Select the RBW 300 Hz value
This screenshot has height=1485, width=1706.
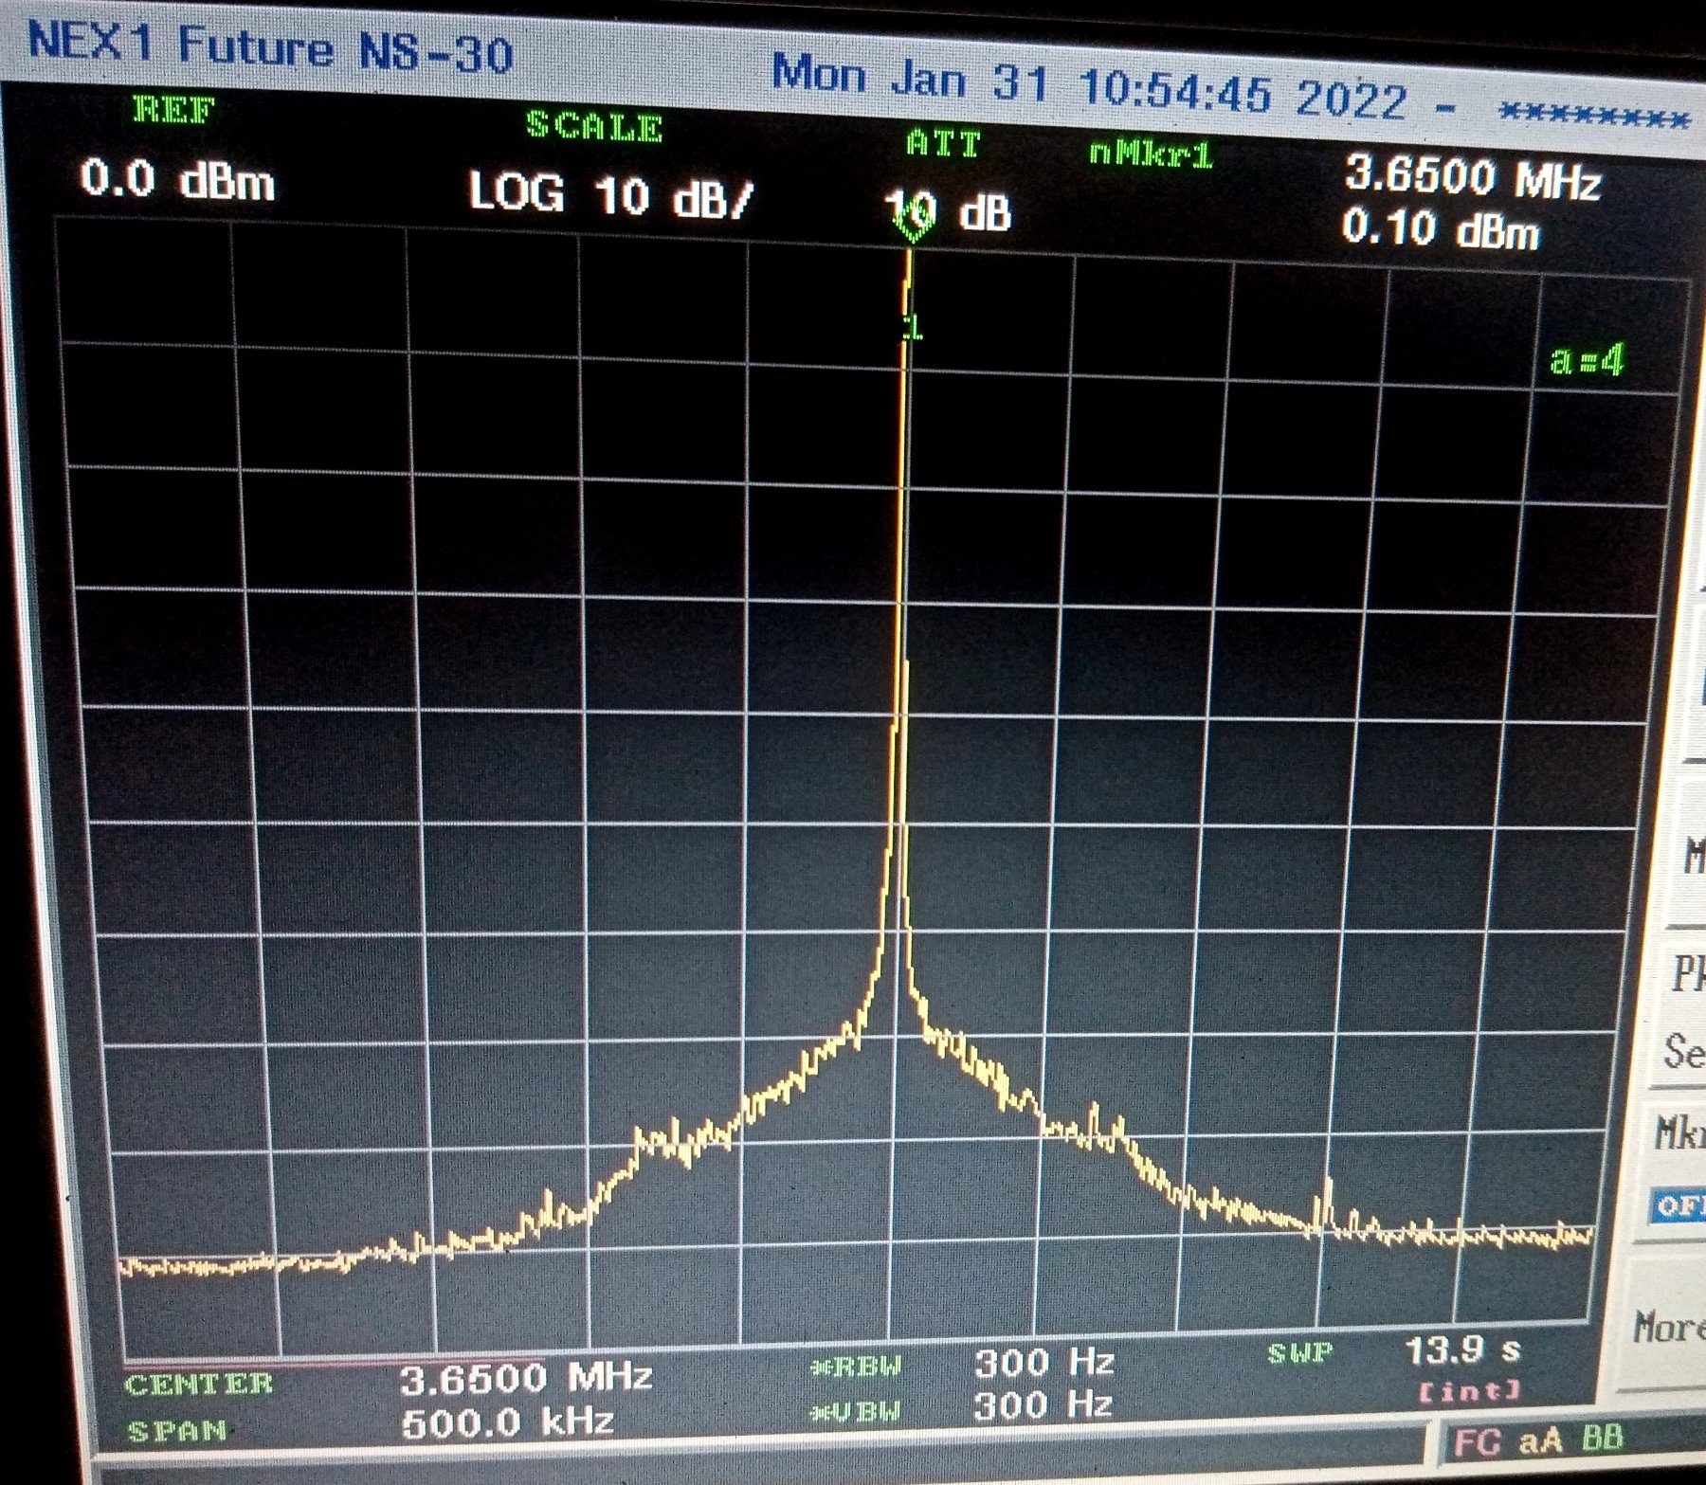coord(1044,1363)
